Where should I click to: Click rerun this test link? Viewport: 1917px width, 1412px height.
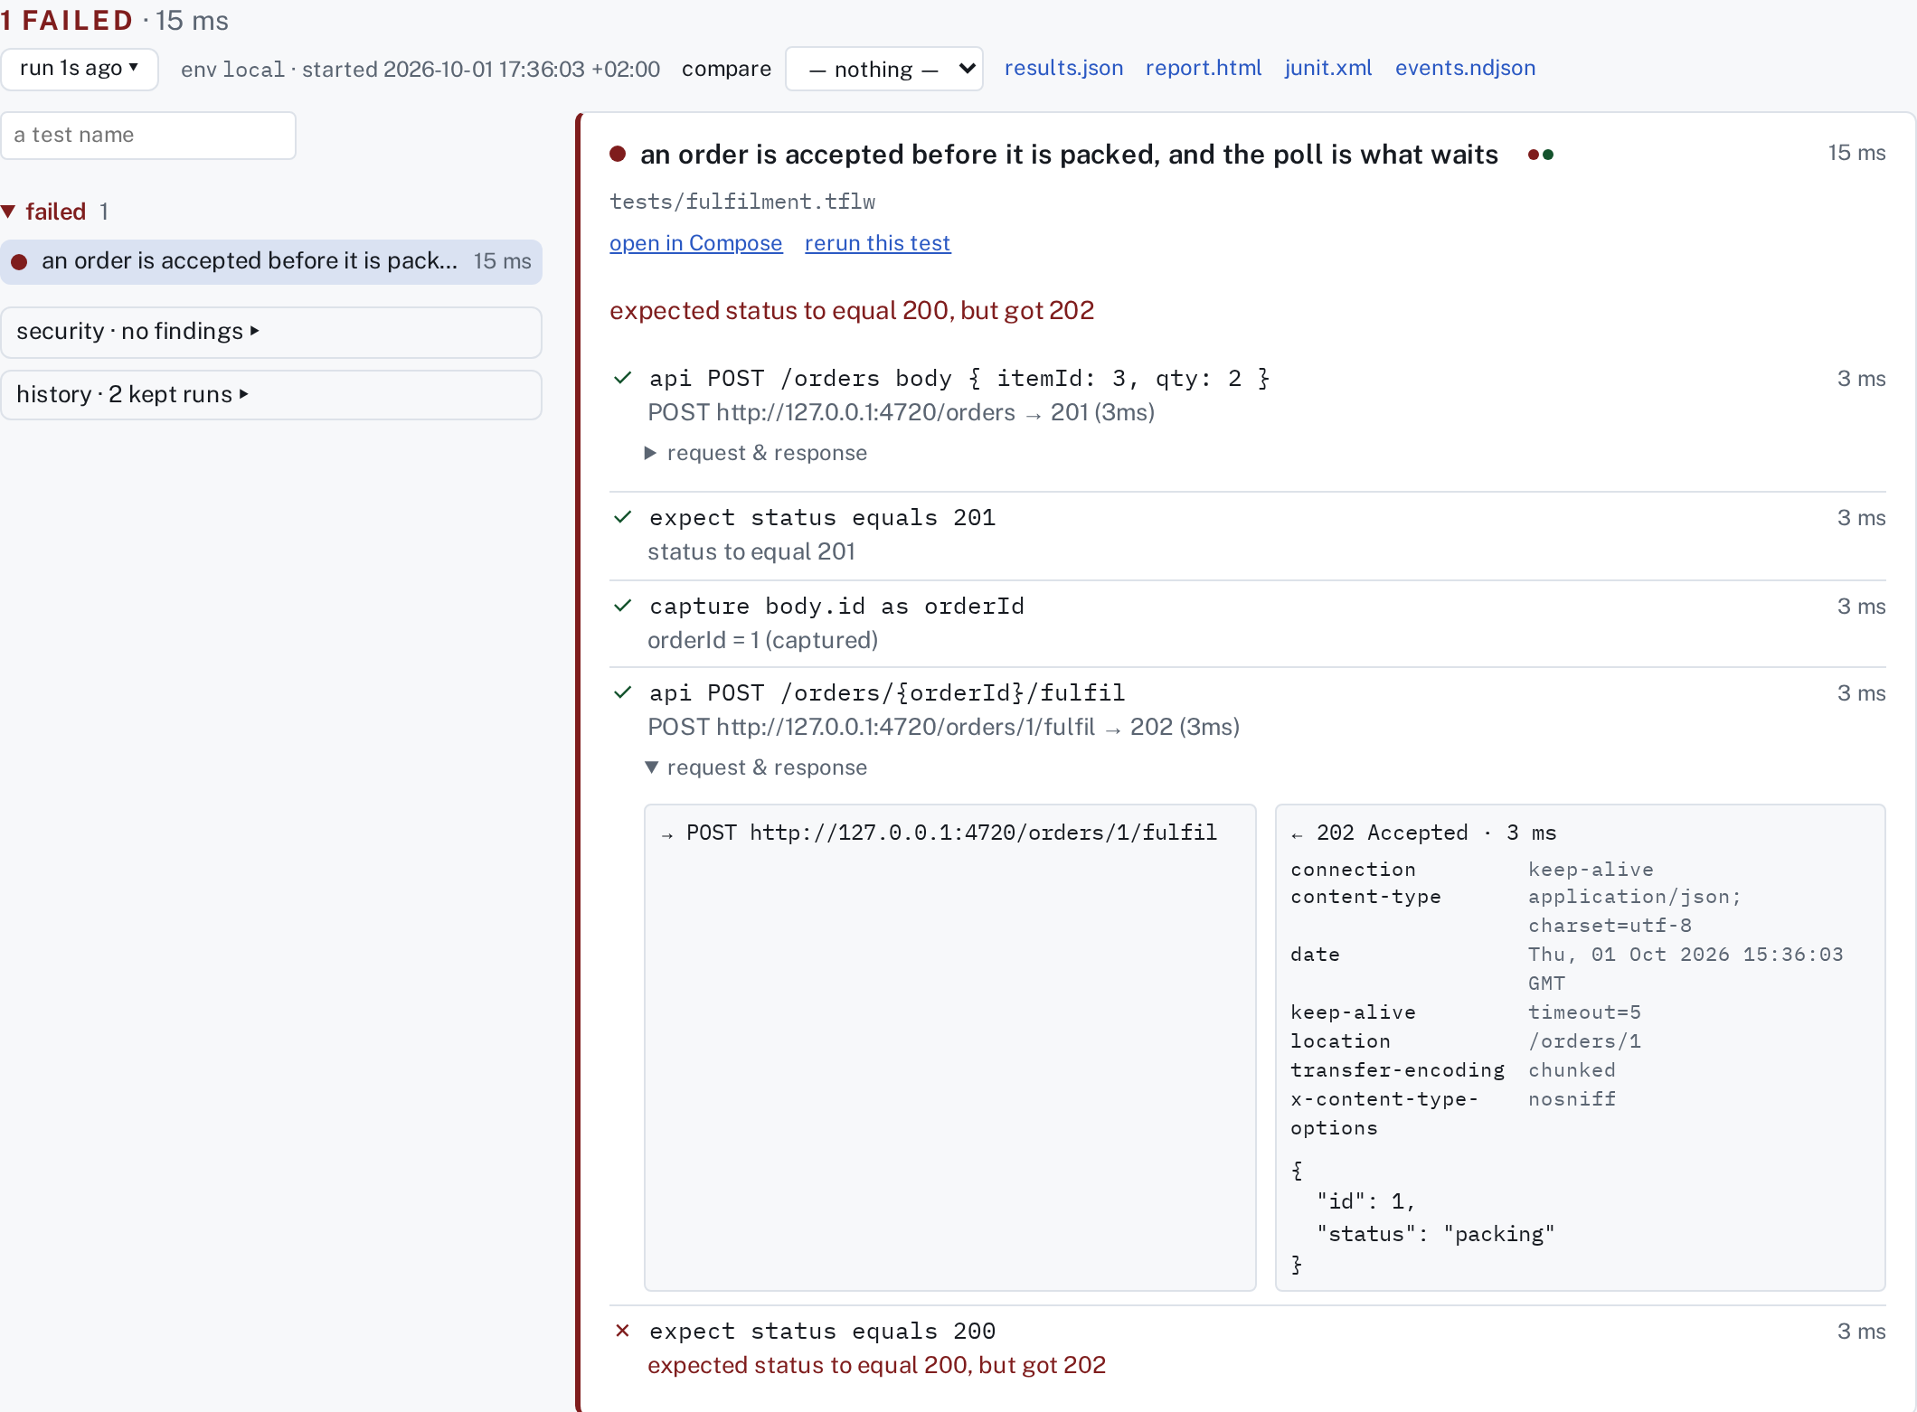[x=877, y=243]
